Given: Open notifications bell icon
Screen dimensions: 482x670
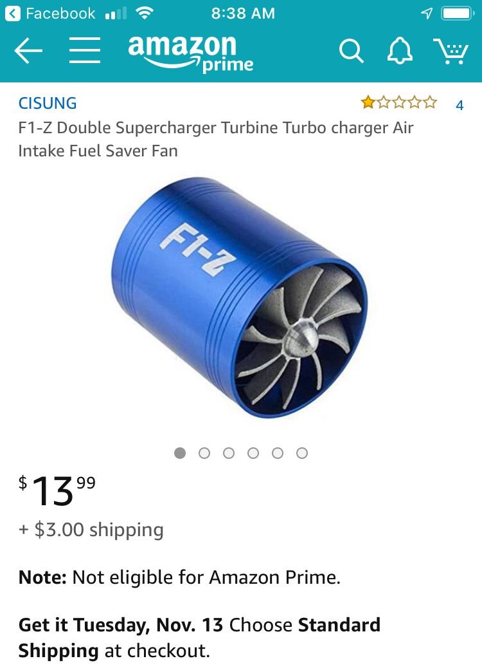Looking at the screenshot, I should [400, 51].
